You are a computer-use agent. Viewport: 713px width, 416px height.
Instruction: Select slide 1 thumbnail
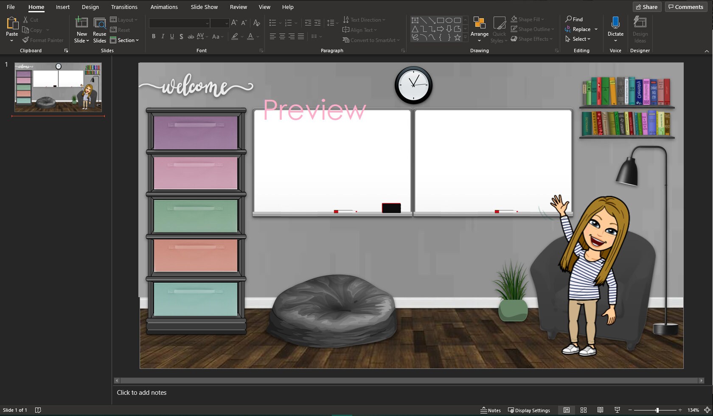coord(58,87)
